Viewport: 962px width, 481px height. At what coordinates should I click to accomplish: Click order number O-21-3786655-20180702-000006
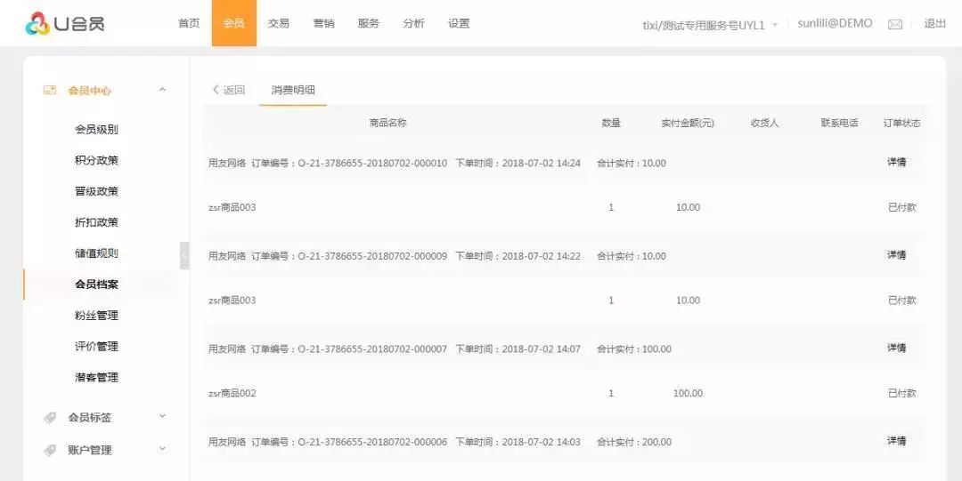[372, 442]
